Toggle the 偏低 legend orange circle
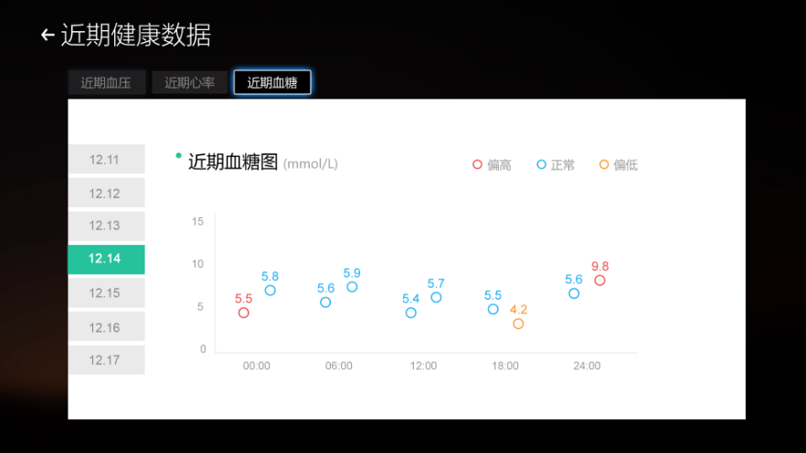 click(604, 164)
